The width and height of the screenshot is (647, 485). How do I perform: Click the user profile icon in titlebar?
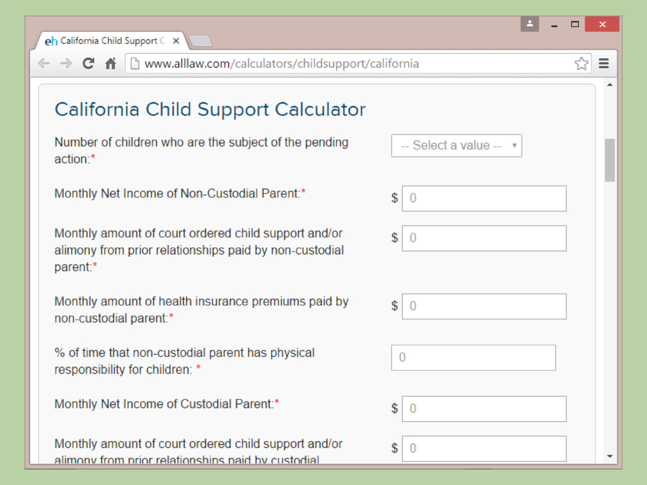530,24
